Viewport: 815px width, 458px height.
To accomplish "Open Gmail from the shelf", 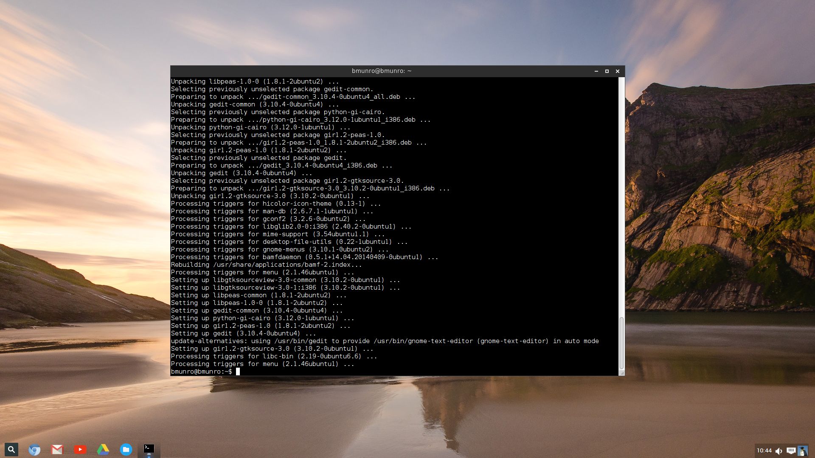I will (57, 450).
